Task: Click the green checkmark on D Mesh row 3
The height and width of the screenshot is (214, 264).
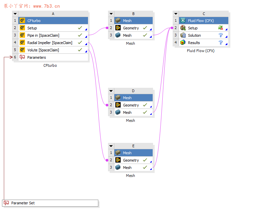Action: point(145,112)
